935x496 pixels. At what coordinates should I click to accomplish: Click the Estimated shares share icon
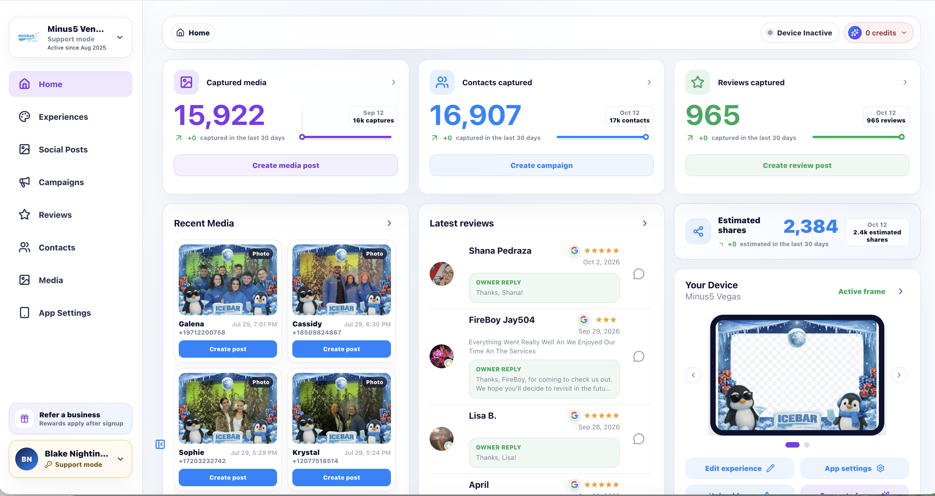coord(698,231)
